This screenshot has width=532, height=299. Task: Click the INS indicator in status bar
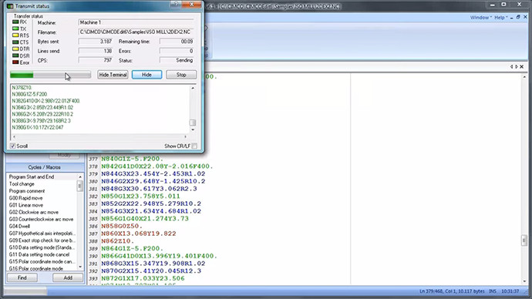tap(493, 291)
